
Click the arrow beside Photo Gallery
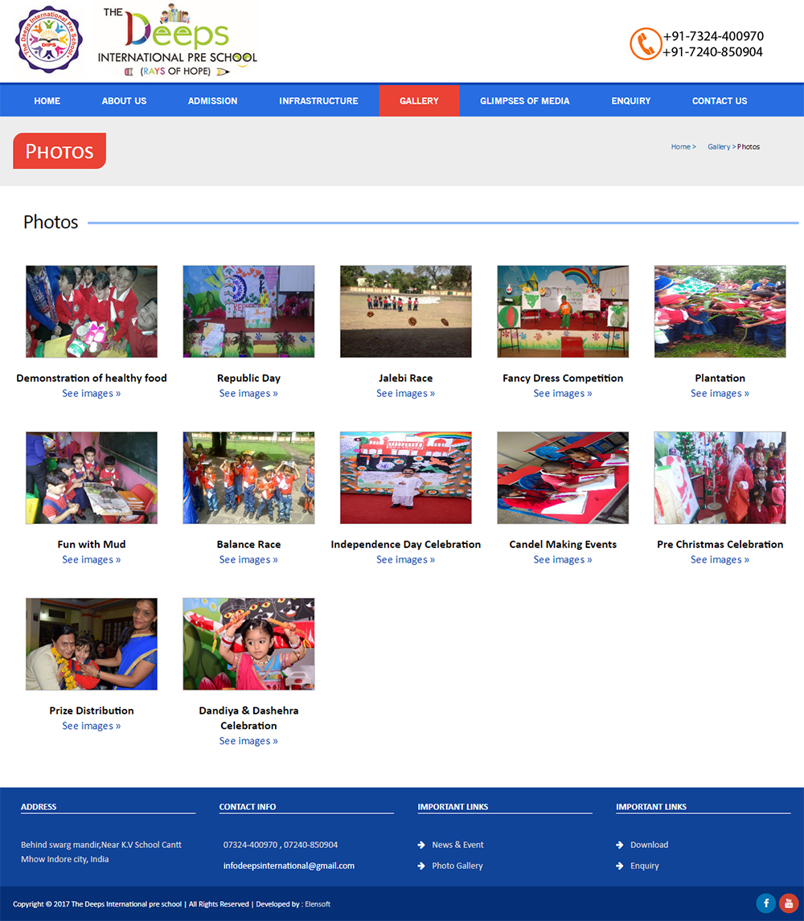click(x=421, y=866)
